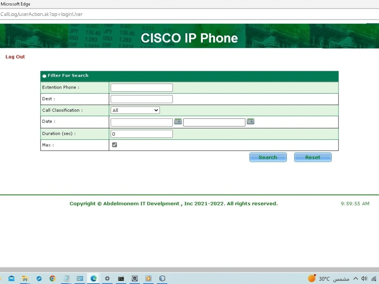This screenshot has width=379, height=284.
Task: Click the Dest label
Action: 49,99
